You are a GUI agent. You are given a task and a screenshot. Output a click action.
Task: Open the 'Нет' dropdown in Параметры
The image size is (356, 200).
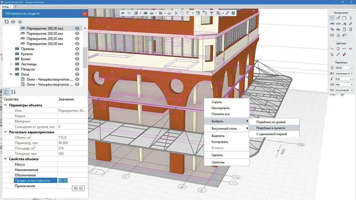(344, 84)
